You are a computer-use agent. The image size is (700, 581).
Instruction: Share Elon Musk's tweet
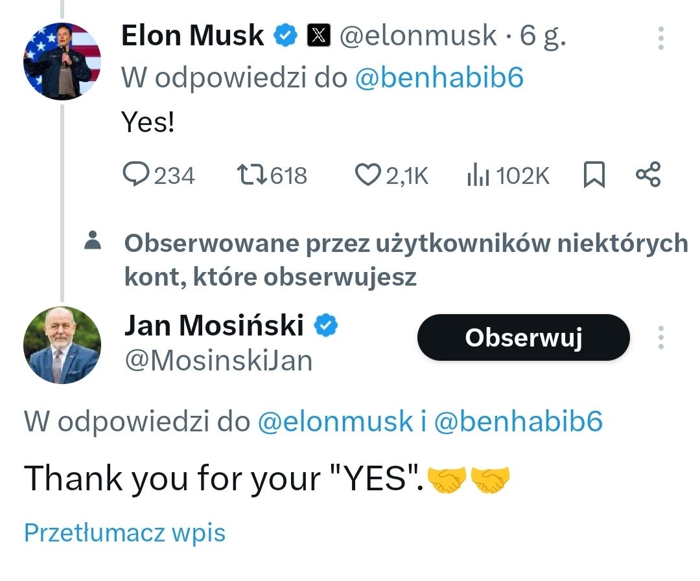(648, 176)
